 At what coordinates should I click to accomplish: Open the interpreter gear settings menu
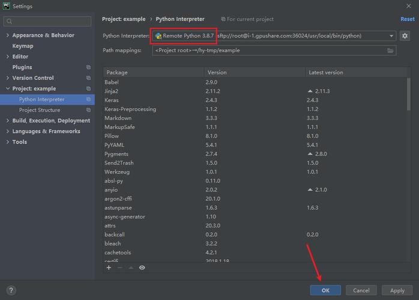pyautogui.click(x=405, y=36)
